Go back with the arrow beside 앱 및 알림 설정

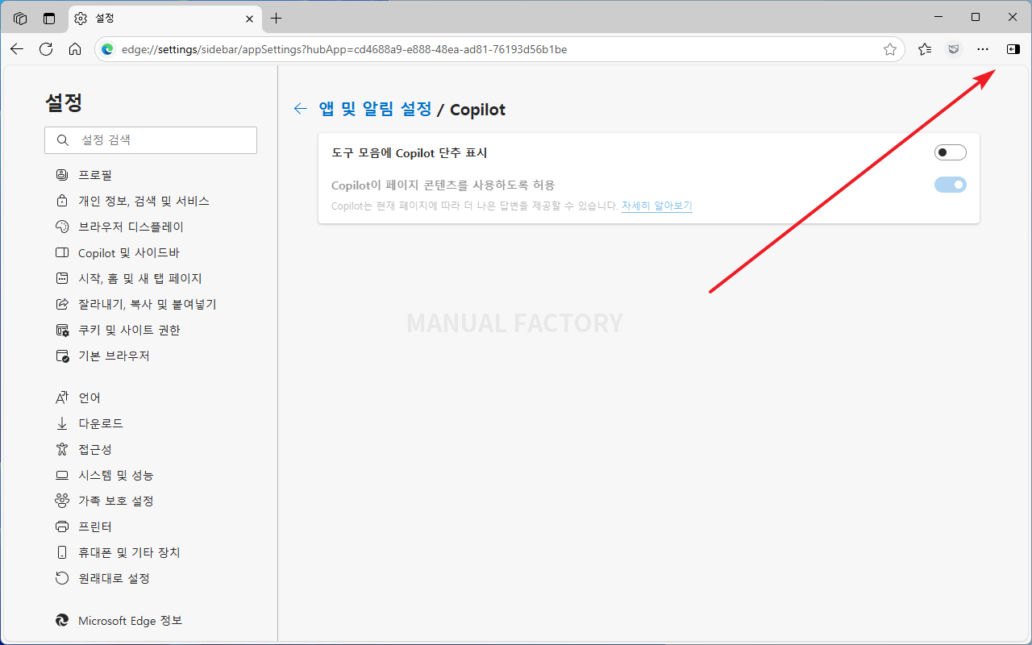[301, 109]
